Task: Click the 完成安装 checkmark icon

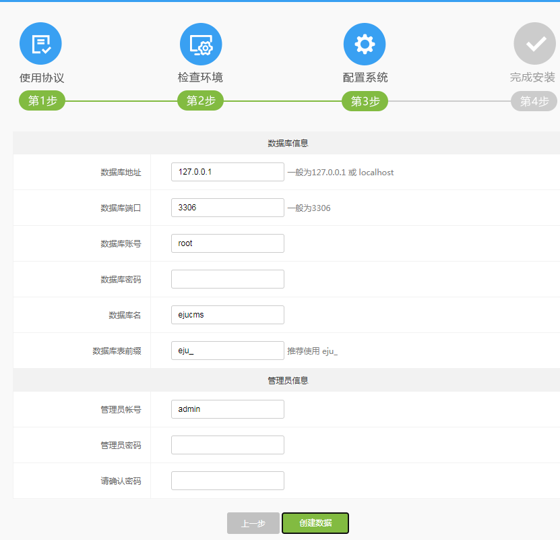Action: 535,44
